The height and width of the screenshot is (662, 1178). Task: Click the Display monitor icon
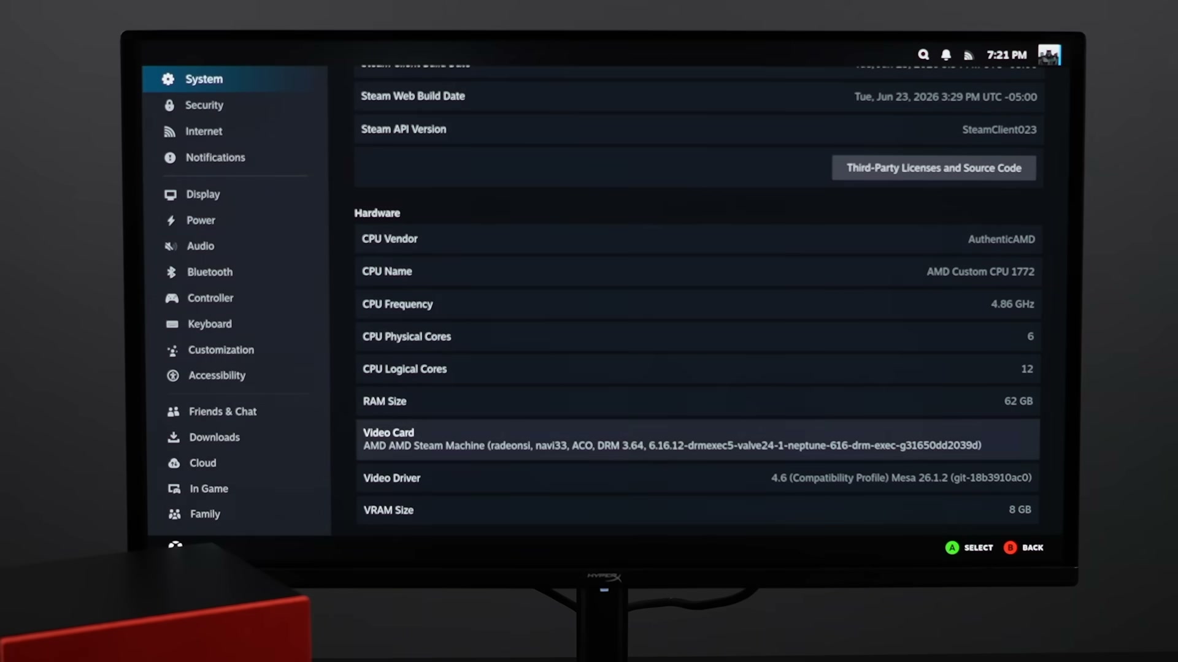pos(171,195)
